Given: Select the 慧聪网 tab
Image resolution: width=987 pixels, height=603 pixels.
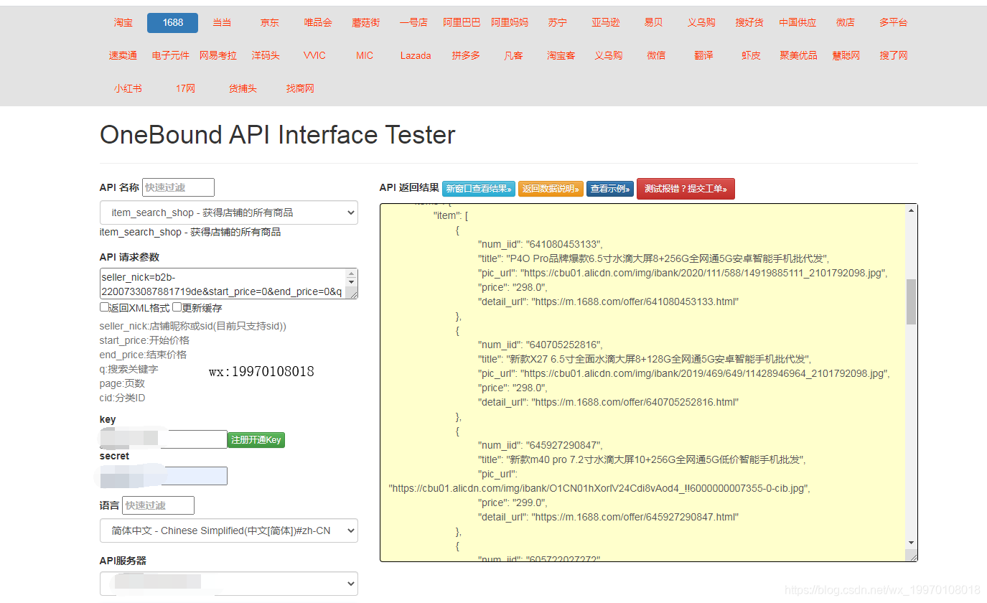Looking at the screenshot, I should tap(846, 56).
